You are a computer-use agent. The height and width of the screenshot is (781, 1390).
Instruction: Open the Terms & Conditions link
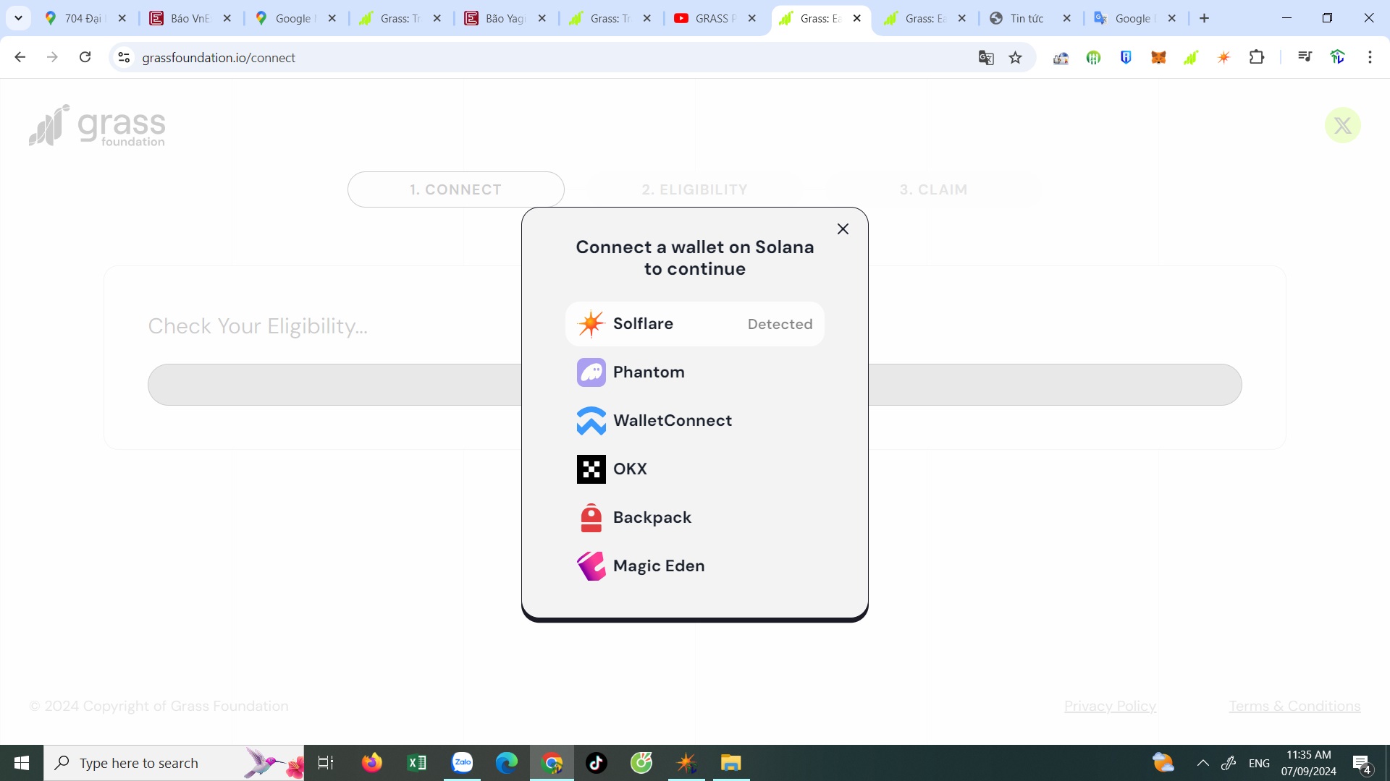tap(1294, 706)
